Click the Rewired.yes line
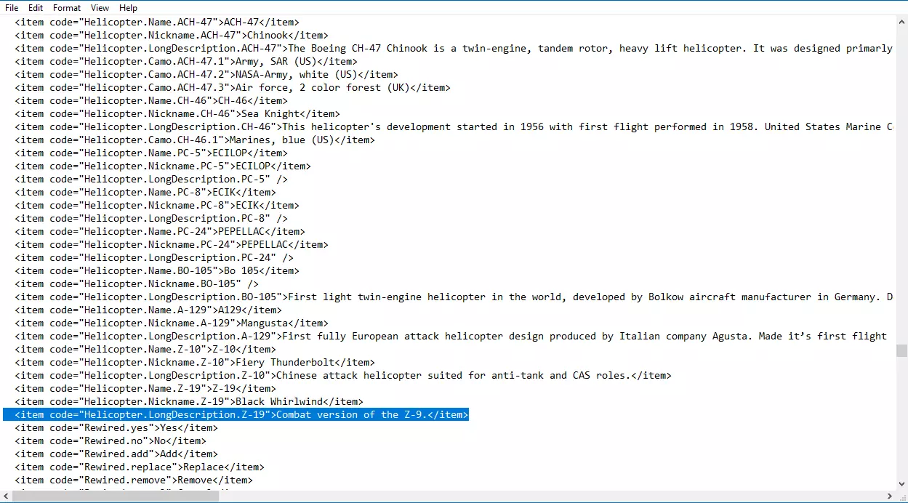The image size is (908, 503). click(x=116, y=428)
